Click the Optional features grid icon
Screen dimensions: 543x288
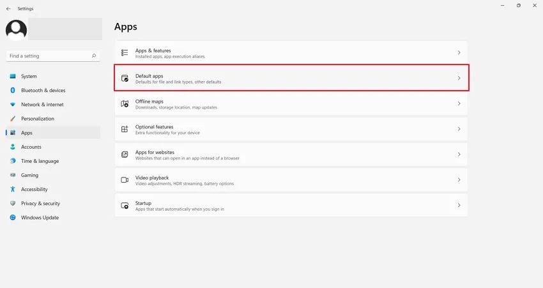(125, 129)
